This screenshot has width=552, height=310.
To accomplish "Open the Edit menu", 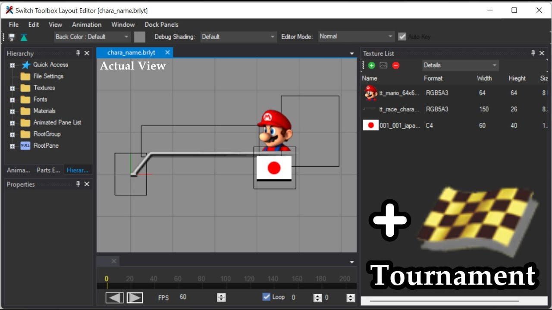I will 34,25.
